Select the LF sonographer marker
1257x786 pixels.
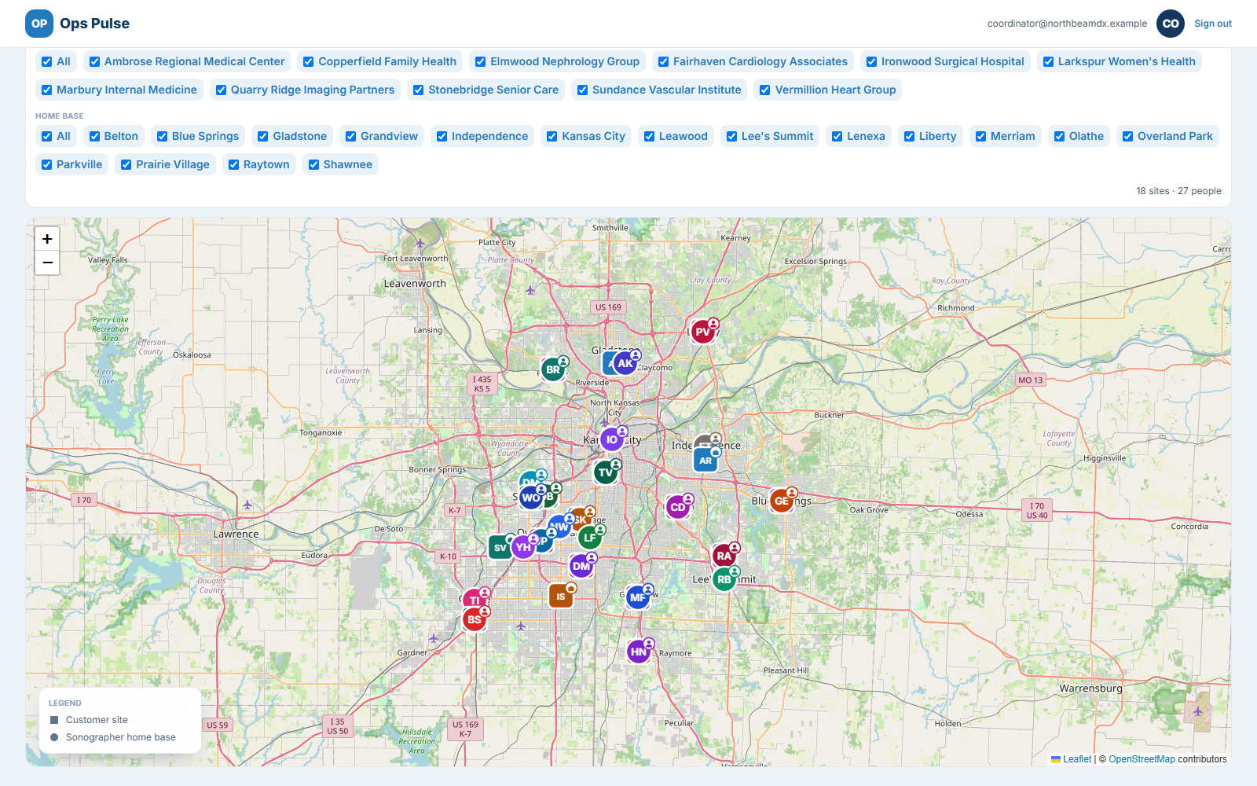(590, 538)
